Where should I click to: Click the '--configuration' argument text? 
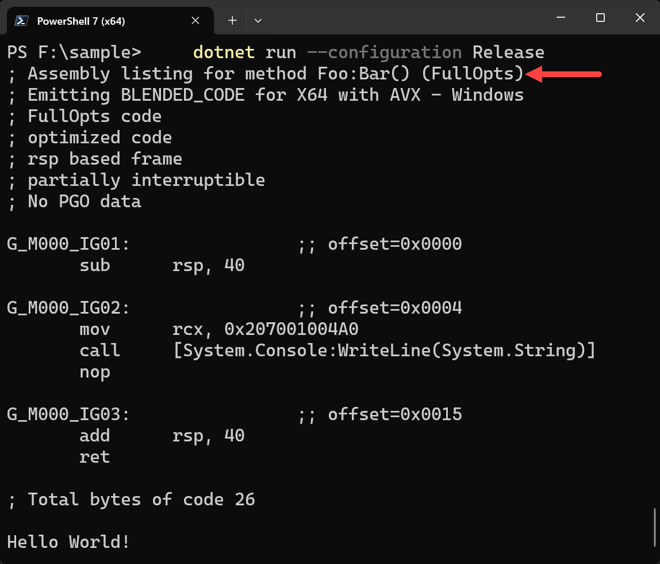point(384,52)
